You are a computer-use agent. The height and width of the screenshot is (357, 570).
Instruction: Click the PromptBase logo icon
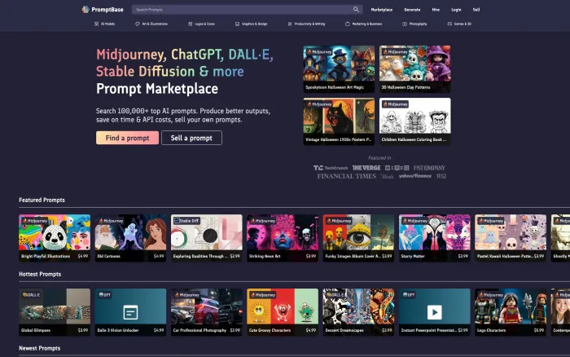[85, 10]
